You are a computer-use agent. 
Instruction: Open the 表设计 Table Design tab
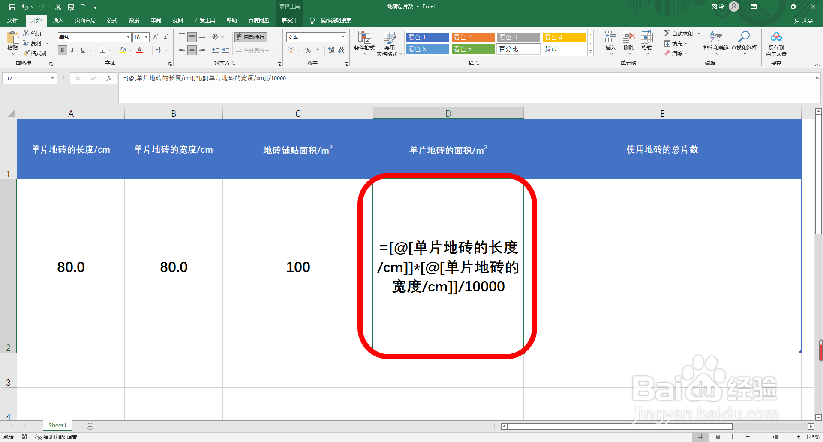coord(289,21)
